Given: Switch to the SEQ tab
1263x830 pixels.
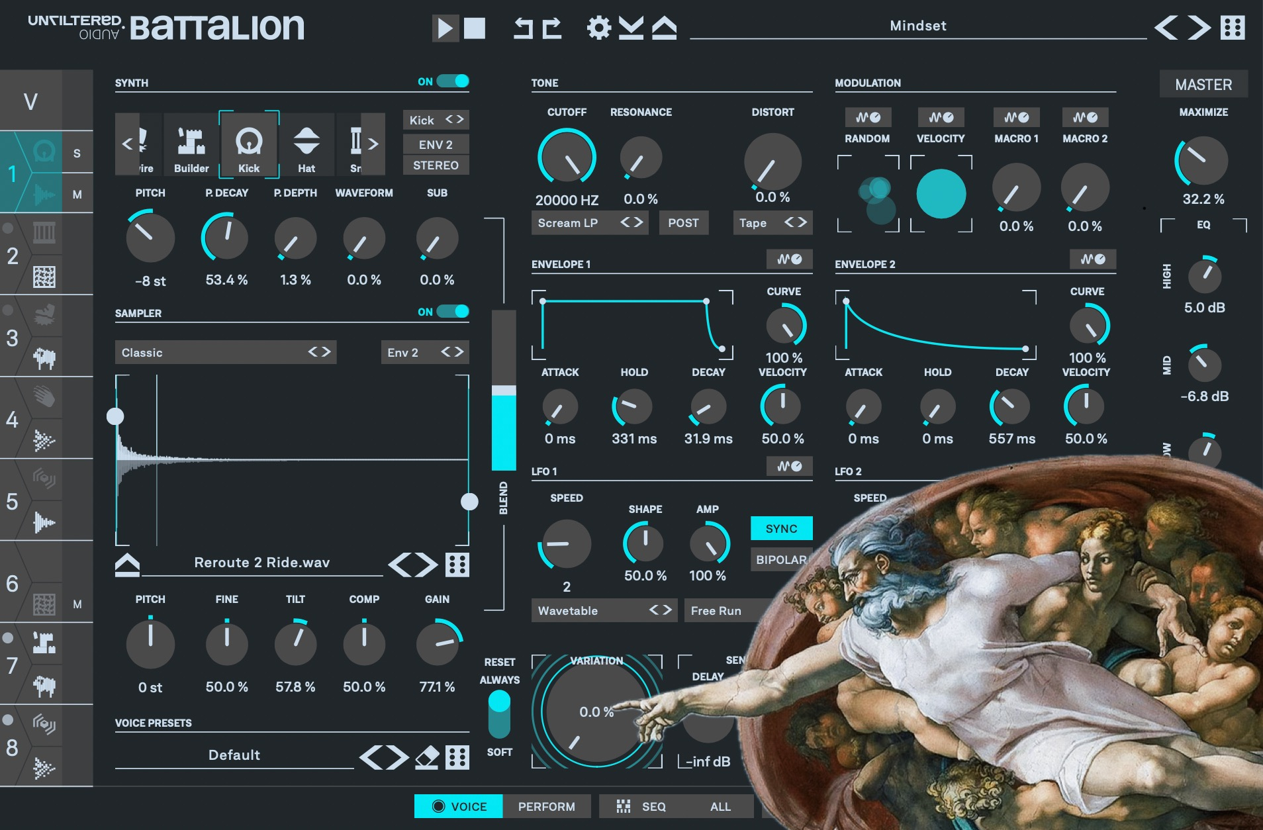Looking at the screenshot, I should coord(641,806).
